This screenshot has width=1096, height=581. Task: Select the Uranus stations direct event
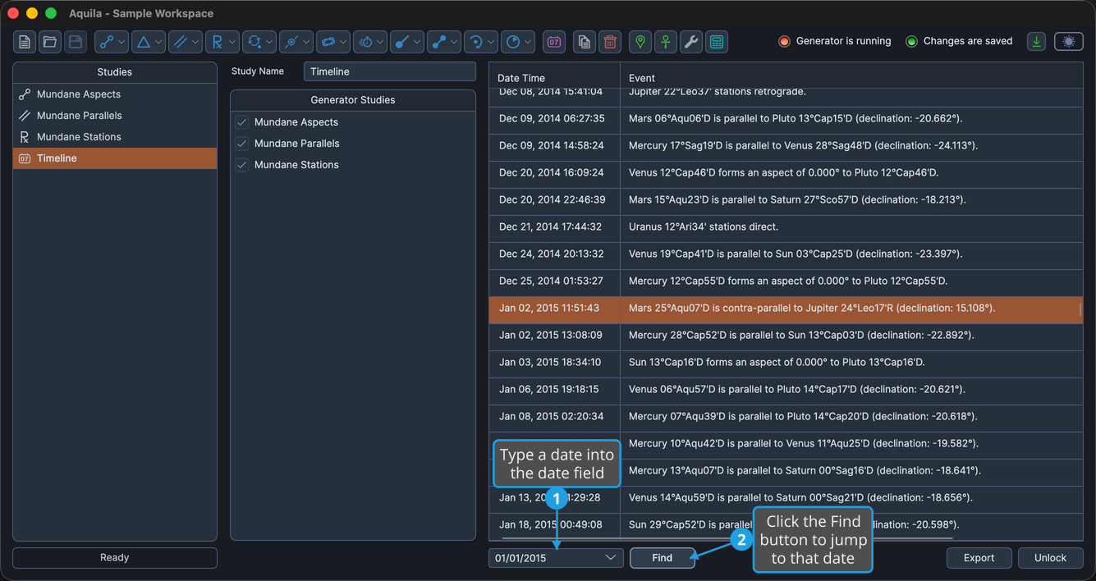(786, 227)
